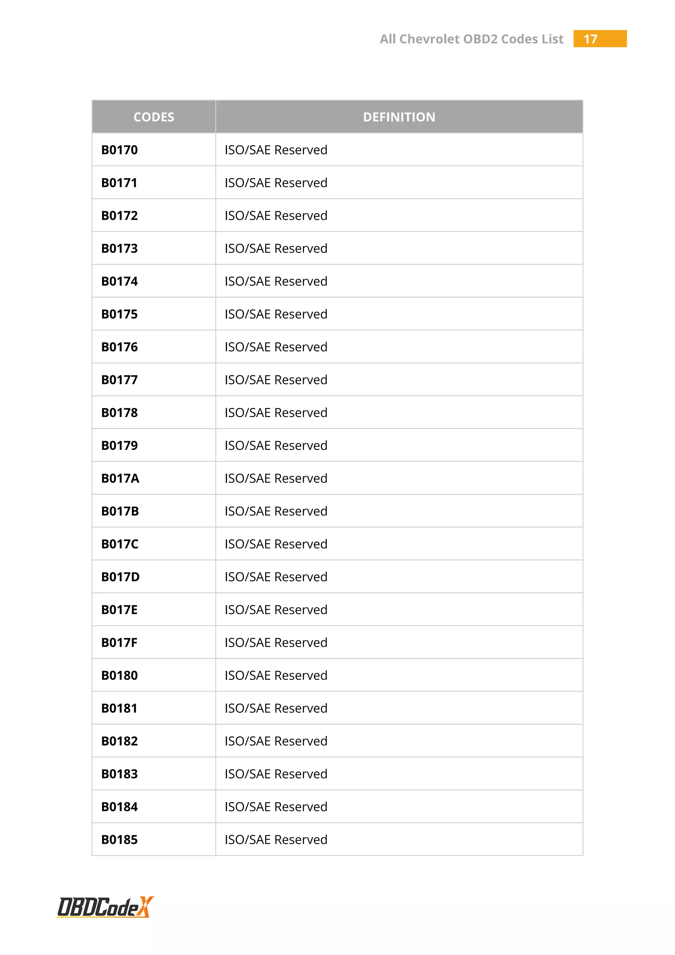Image resolution: width=675 pixels, height=955 pixels.
Task: Select code B0176 in the codes column
Action: 119,347
